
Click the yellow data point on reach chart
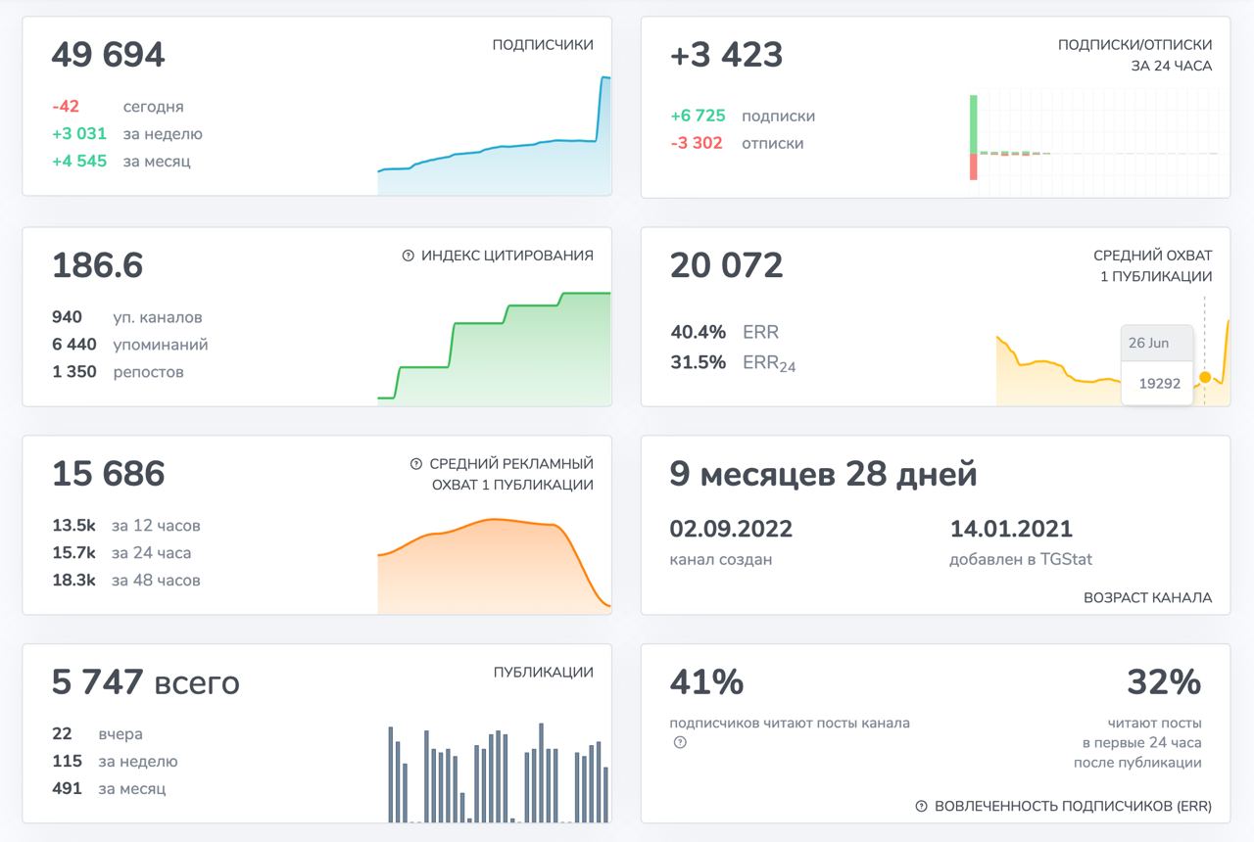(x=1205, y=377)
